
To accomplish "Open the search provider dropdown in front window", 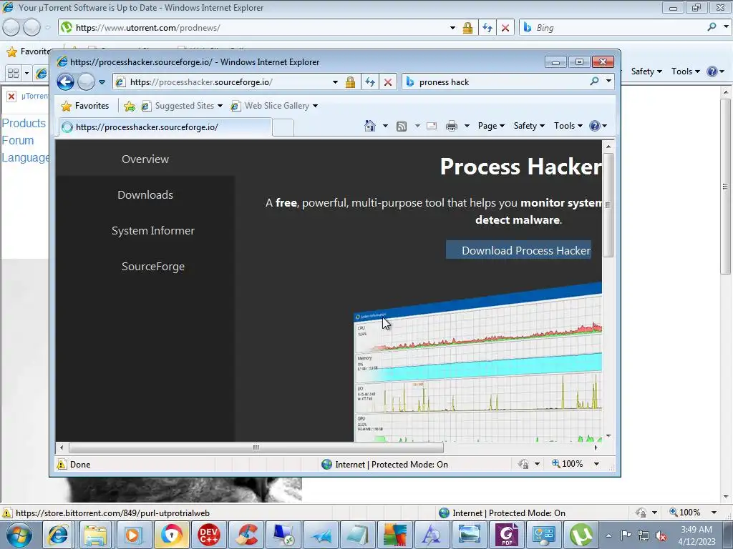I will tap(608, 81).
